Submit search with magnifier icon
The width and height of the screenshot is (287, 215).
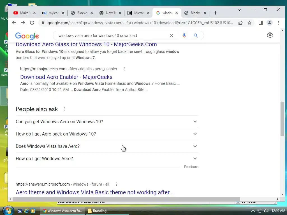pos(196,36)
